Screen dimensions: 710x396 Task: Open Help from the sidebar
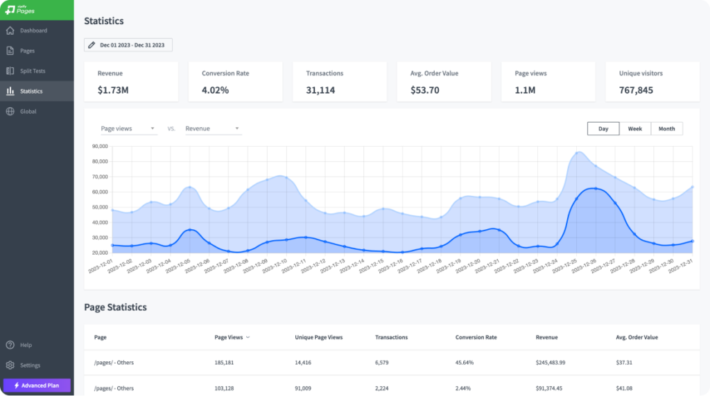tap(37, 345)
